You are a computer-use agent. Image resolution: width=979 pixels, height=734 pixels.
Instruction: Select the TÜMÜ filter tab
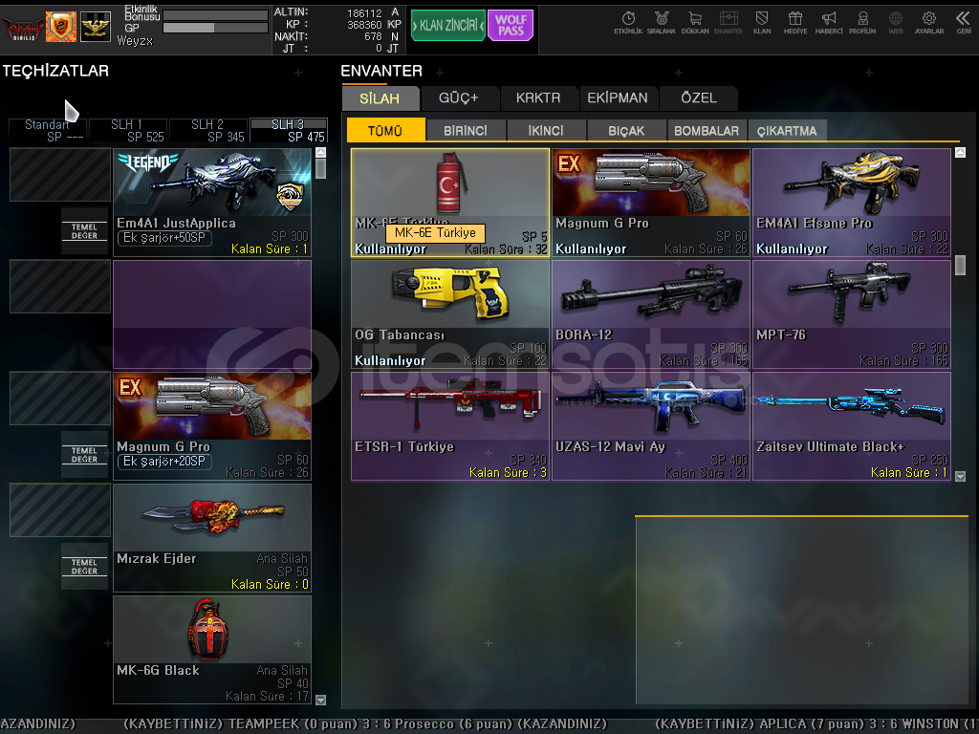coord(385,130)
